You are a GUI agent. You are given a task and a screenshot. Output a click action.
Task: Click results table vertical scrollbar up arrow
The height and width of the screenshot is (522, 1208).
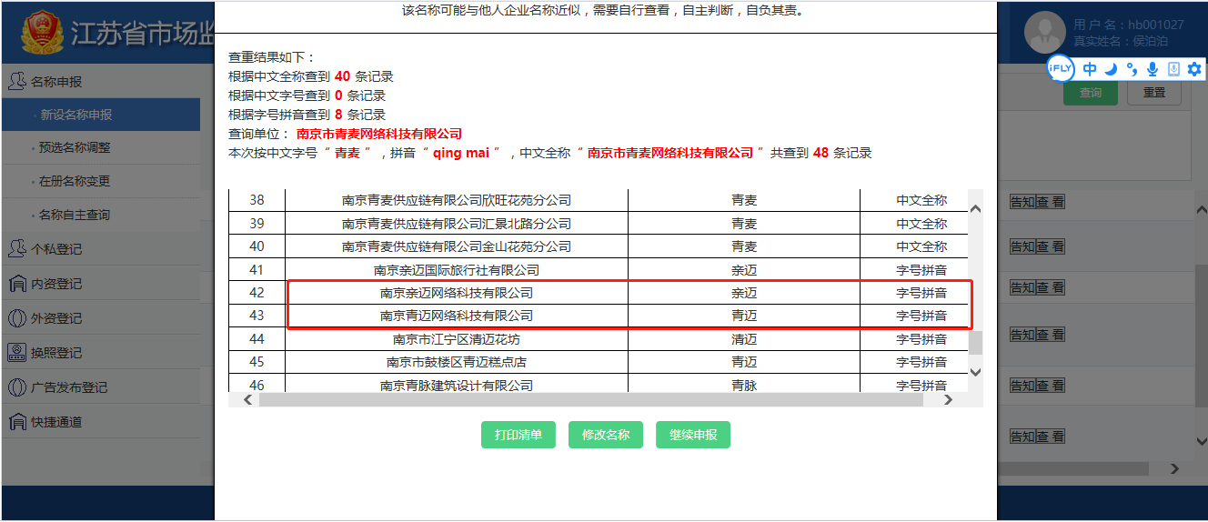(975, 208)
